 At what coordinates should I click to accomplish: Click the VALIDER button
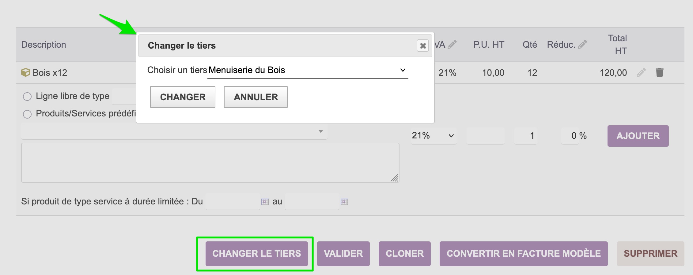(x=343, y=254)
